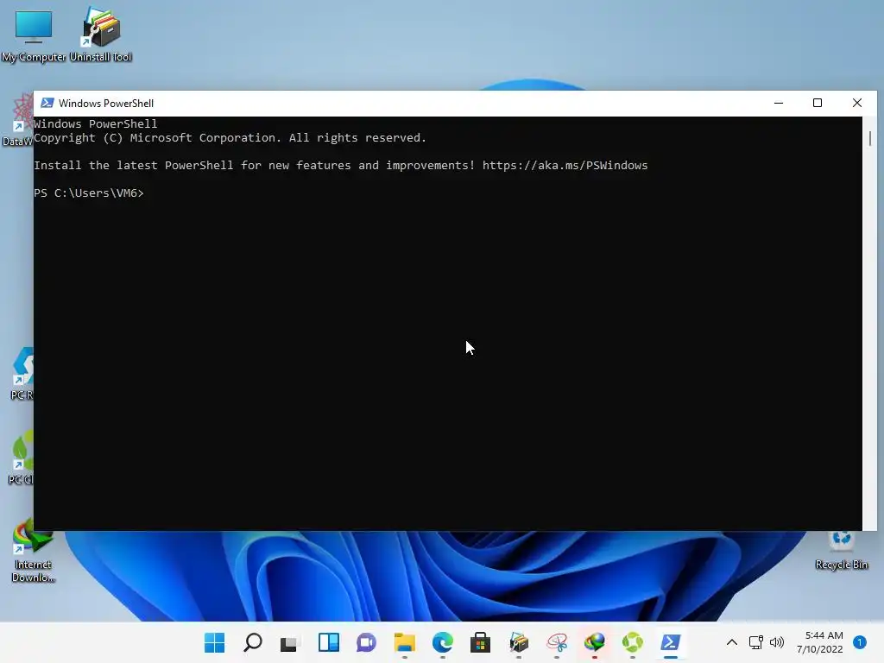Screen dimensions: 884x663
Task: Open the notification badge in the tray
Action: [860, 642]
